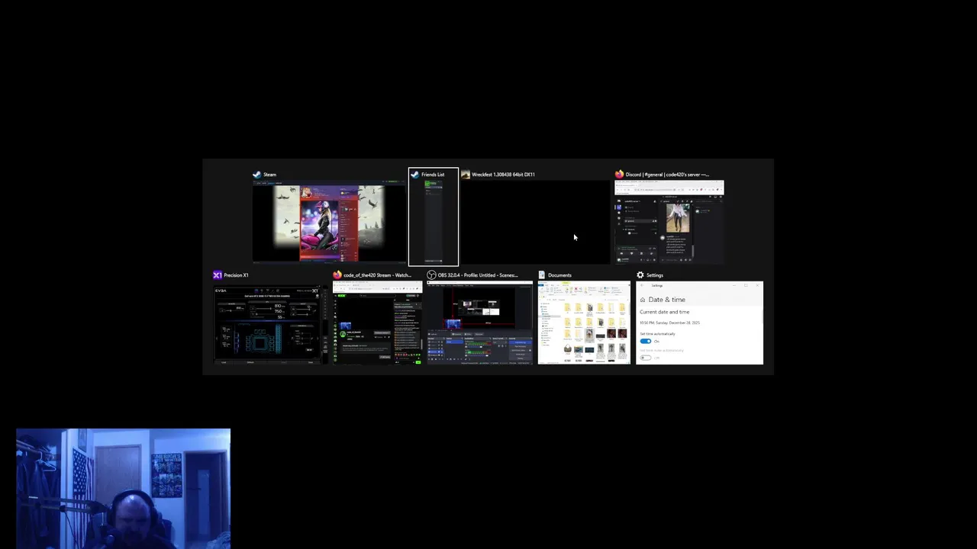The image size is (977, 549).
Task: Click the "Settings" window title text
Action: click(655, 275)
